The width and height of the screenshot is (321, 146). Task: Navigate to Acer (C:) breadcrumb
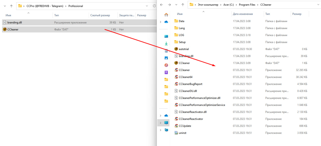point(228,5)
